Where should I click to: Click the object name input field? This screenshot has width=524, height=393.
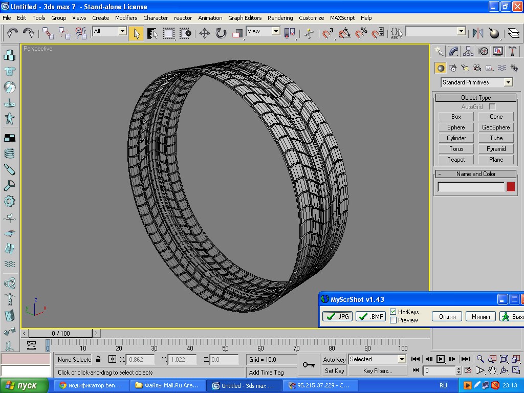click(x=471, y=187)
